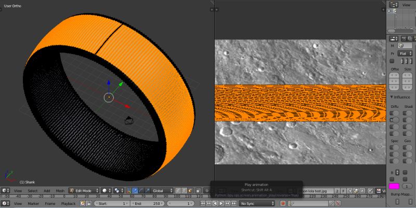Viewport: 416px width, 208px height.
Task: Click the image user count 2 button
Action: coord(337,191)
